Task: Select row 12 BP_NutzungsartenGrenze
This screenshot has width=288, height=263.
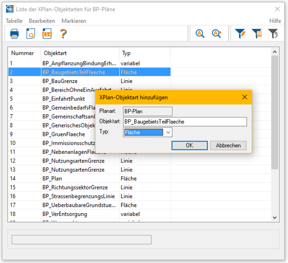Action: [89, 161]
